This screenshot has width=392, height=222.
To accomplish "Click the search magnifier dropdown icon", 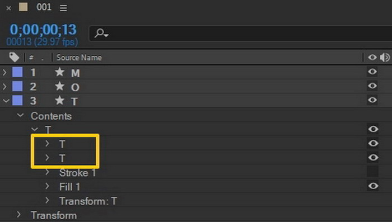I will (101, 33).
